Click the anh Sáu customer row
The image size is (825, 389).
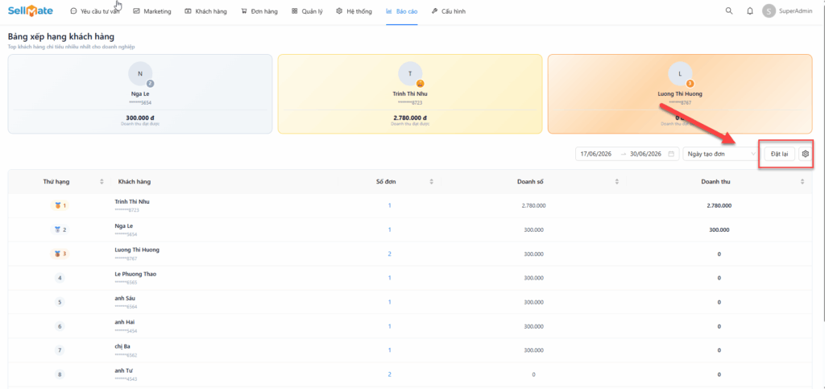[x=410, y=302]
